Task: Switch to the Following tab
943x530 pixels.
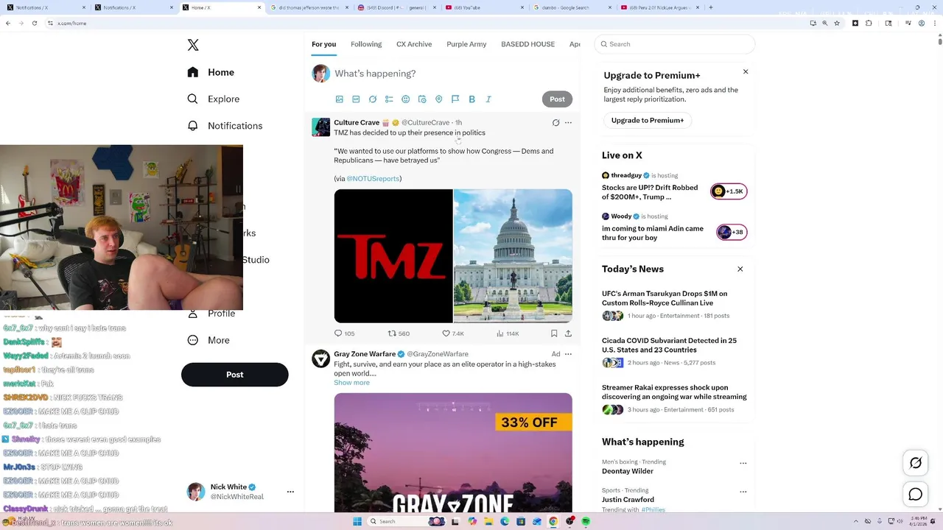Action: click(x=366, y=44)
